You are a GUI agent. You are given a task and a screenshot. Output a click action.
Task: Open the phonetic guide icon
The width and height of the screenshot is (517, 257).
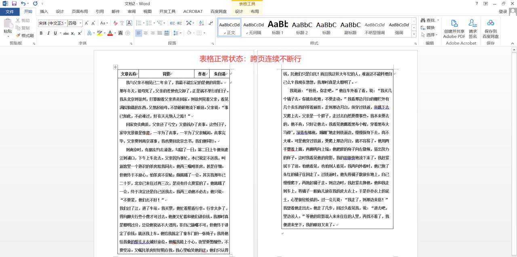(122, 23)
